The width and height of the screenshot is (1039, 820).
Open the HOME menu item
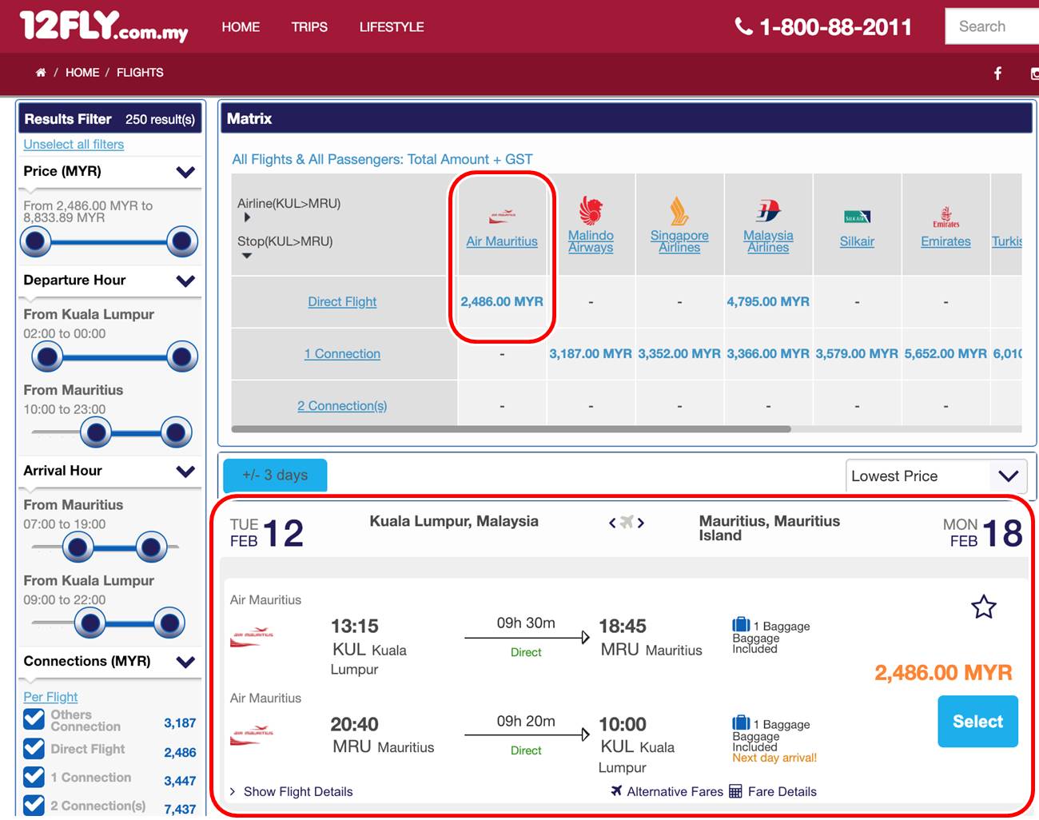[x=241, y=27]
